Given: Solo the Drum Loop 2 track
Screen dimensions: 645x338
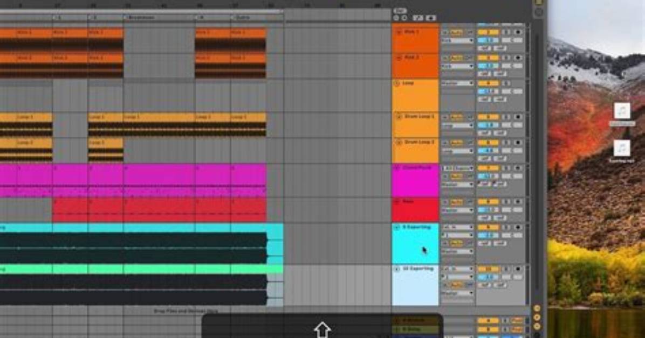Looking at the screenshot, I should click(506, 143).
